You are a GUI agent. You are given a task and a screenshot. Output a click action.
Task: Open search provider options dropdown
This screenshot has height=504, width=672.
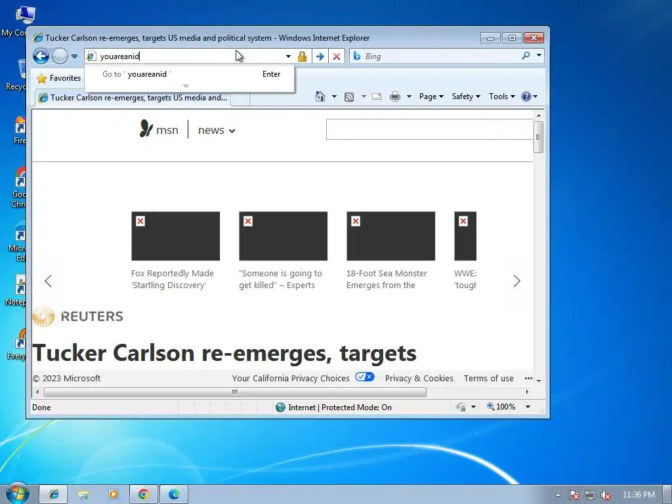539,55
